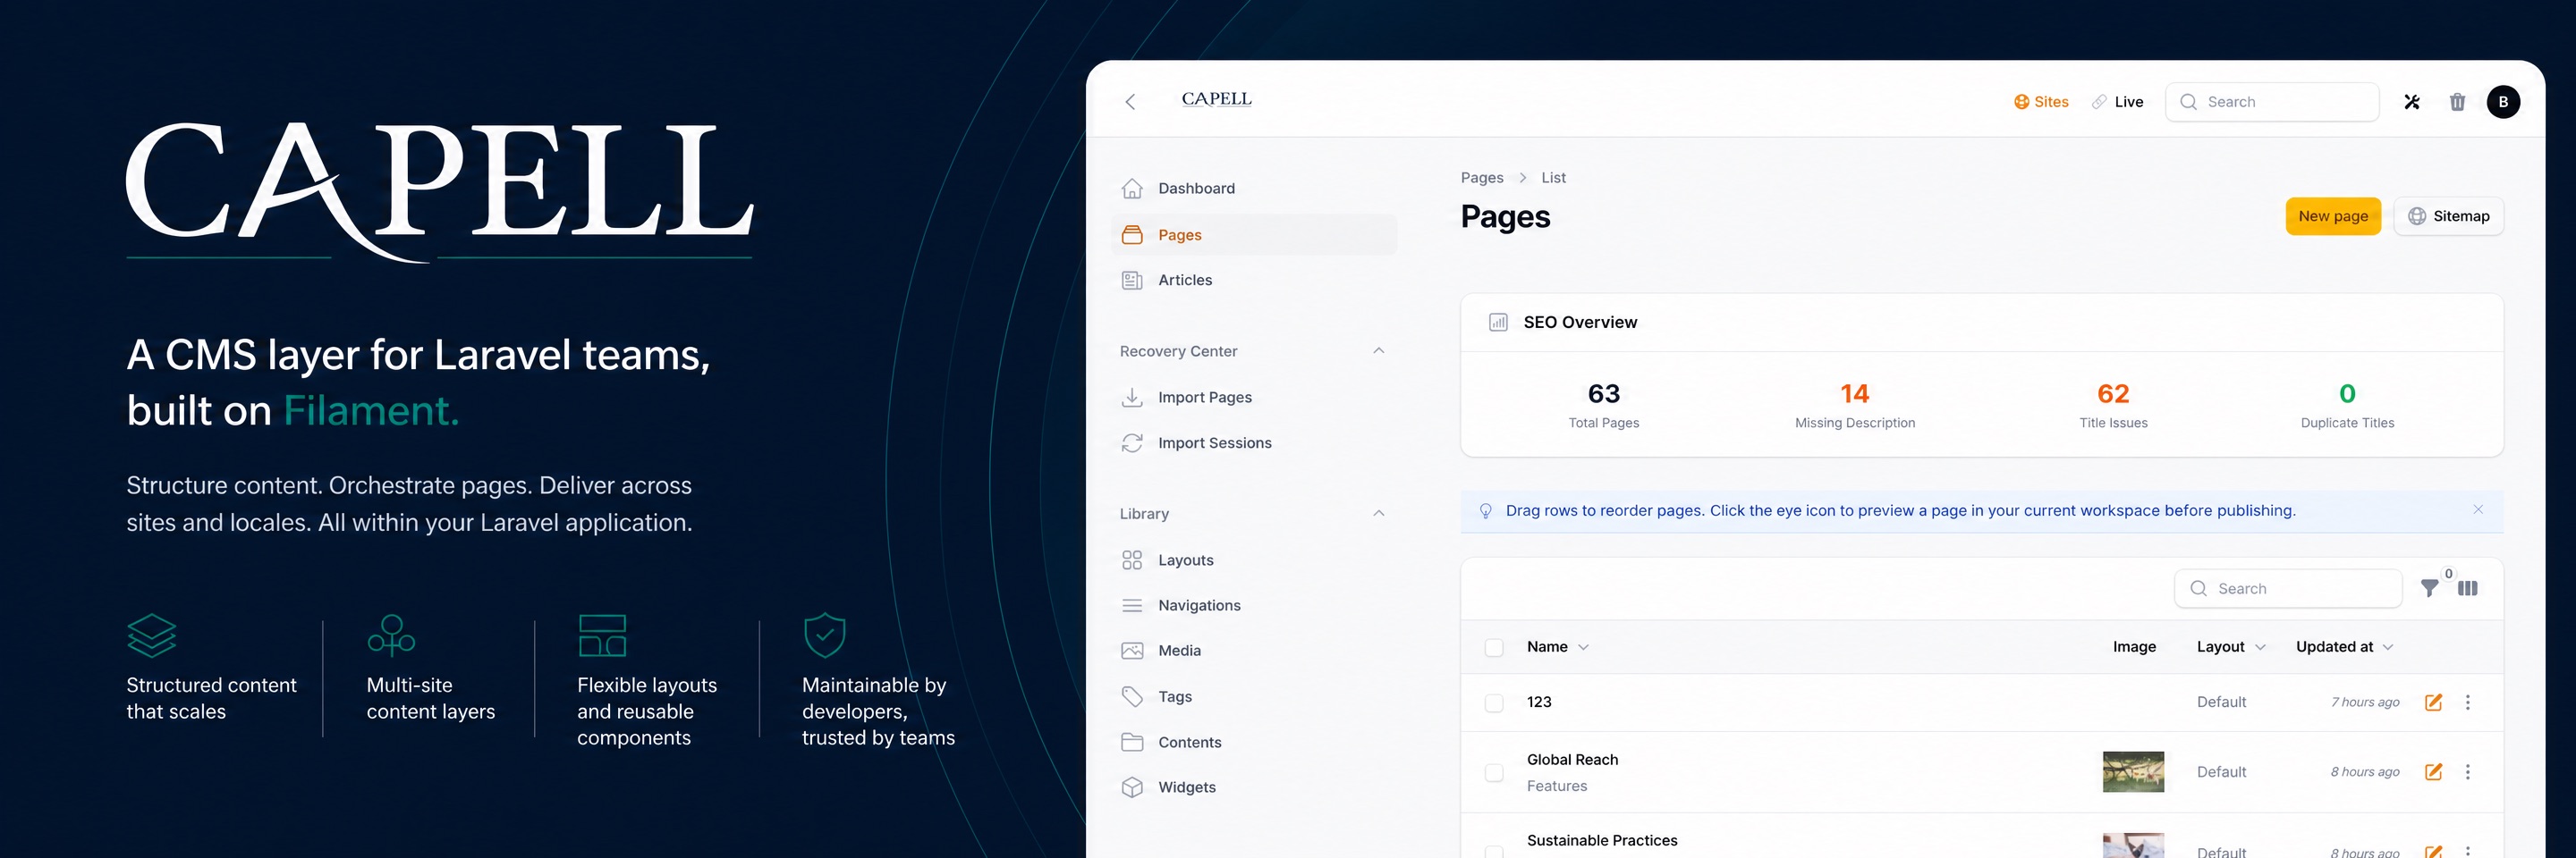Click the Articles newspaper icon
2576x858 pixels.
[x=1132, y=281]
